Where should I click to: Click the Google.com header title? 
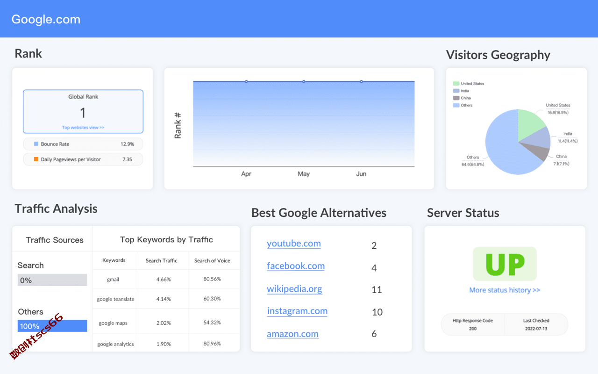[46, 19]
